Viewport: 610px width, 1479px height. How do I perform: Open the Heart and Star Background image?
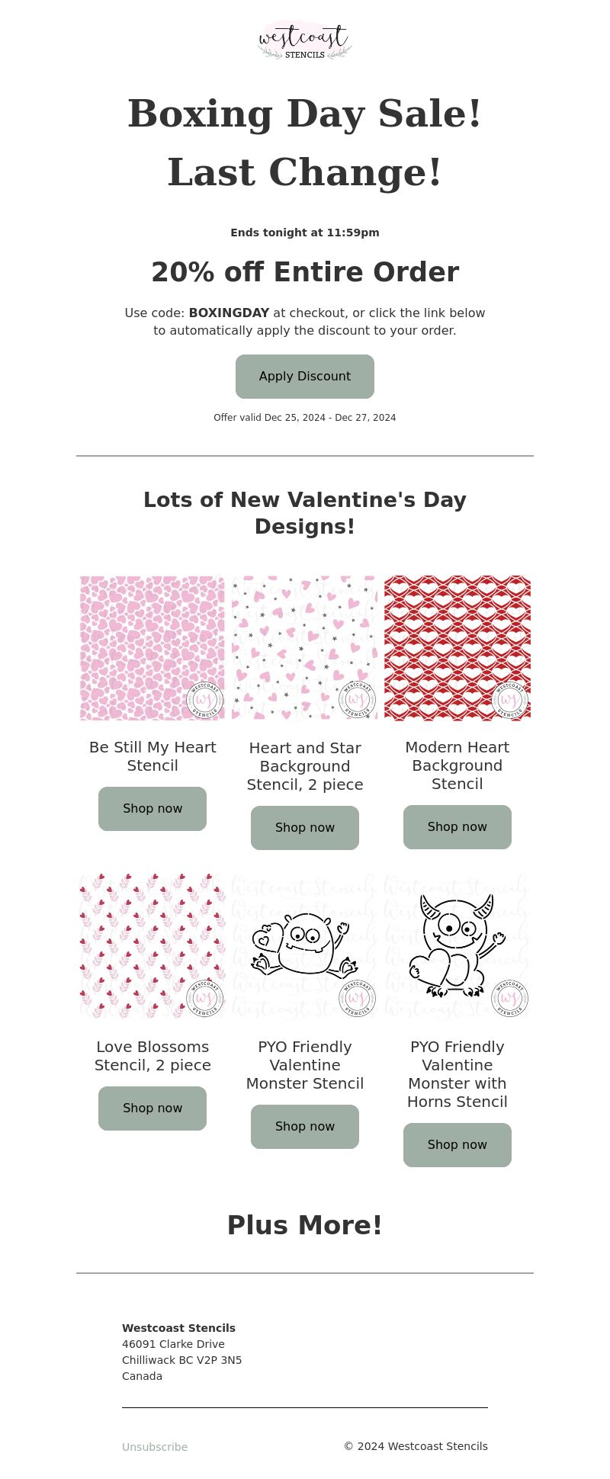[x=305, y=648]
